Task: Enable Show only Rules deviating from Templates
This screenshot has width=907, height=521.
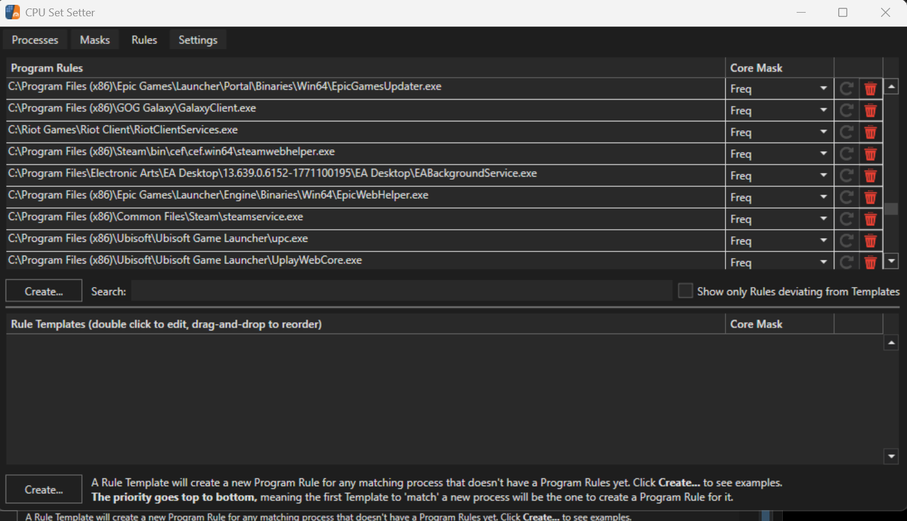Action: tap(685, 291)
